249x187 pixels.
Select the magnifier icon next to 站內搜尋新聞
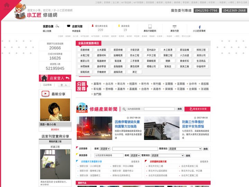[x=124, y=109]
